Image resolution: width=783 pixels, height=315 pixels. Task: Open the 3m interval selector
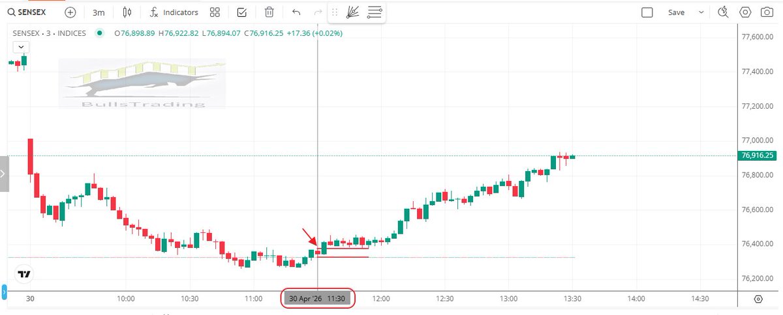point(99,12)
